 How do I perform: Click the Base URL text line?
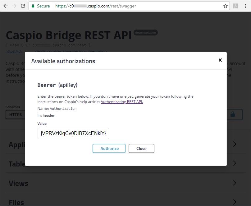point(48,45)
